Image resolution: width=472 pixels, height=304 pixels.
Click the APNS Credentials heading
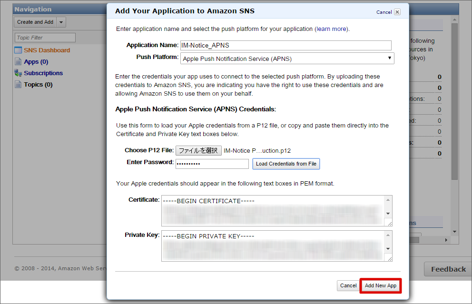[x=196, y=109]
